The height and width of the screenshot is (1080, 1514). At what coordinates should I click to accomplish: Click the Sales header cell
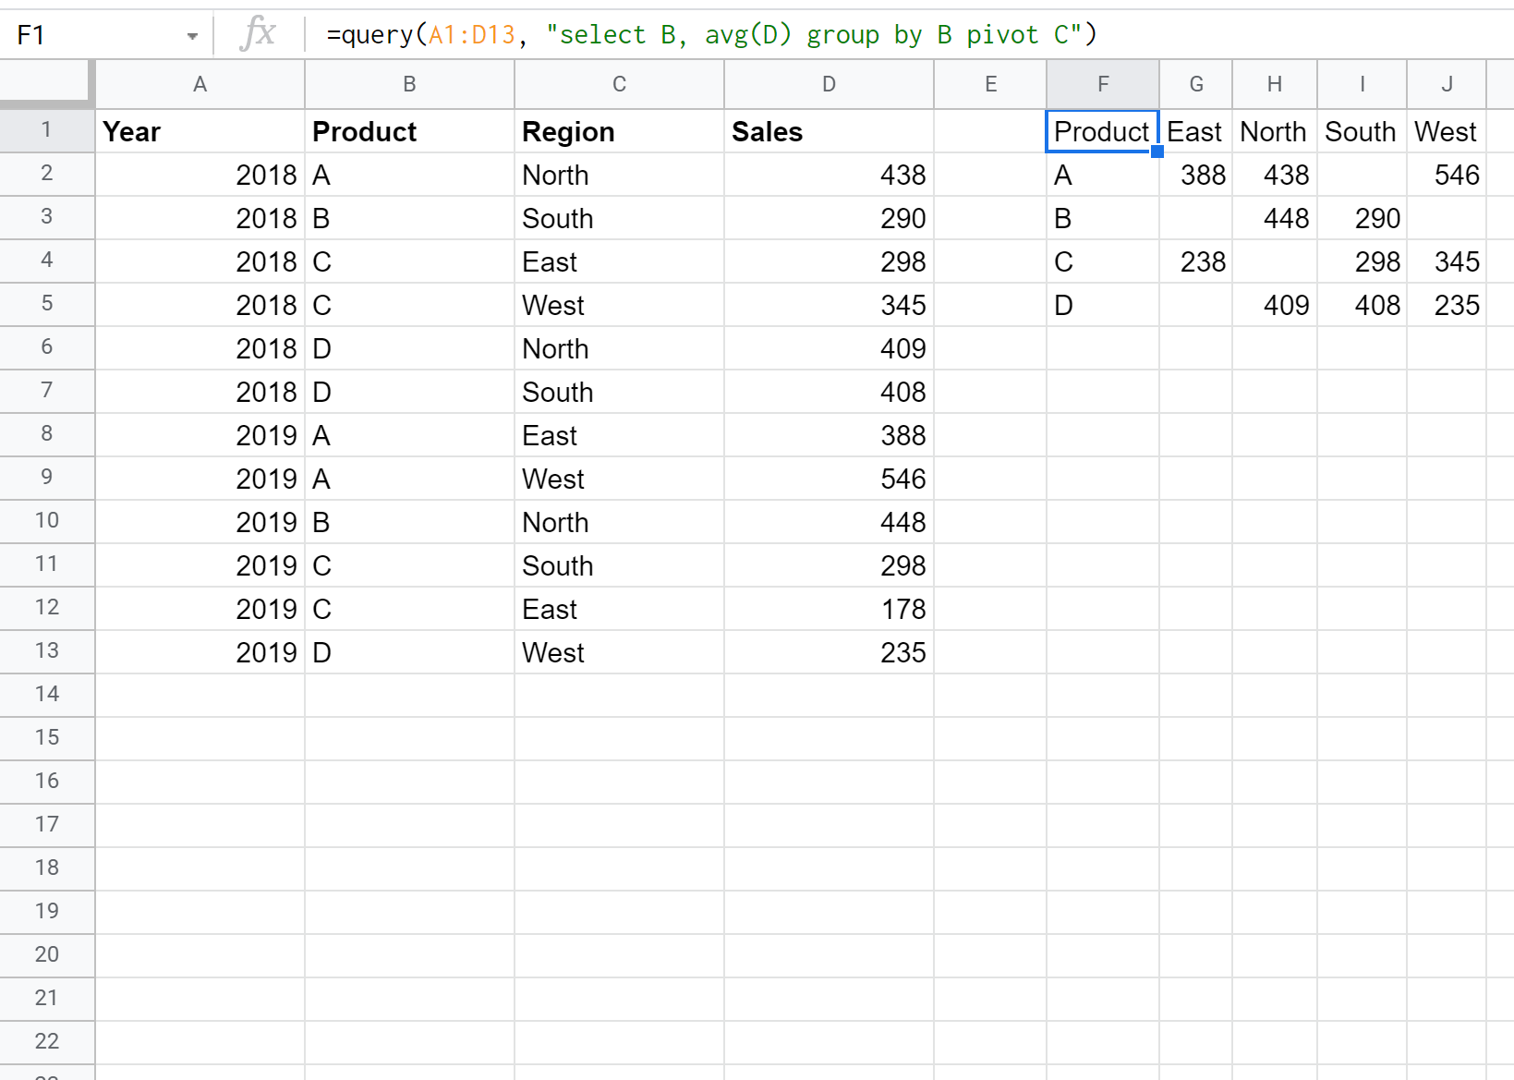[829, 131]
